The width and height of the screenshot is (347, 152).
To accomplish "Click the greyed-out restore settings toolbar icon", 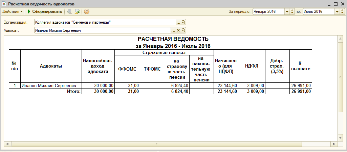I will point(69,11).
